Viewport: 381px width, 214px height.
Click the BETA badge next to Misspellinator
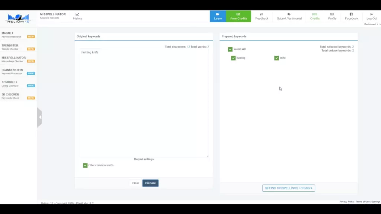[x=31, y=61]
